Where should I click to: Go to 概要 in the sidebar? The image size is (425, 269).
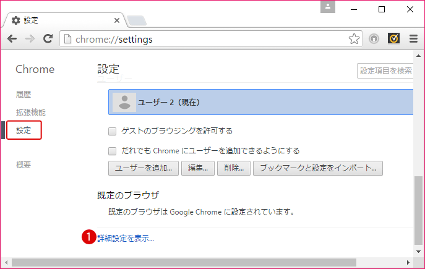point(24,164)
